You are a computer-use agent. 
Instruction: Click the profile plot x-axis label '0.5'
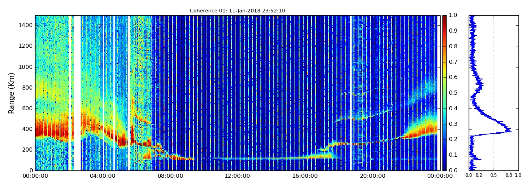click(494, 175)
